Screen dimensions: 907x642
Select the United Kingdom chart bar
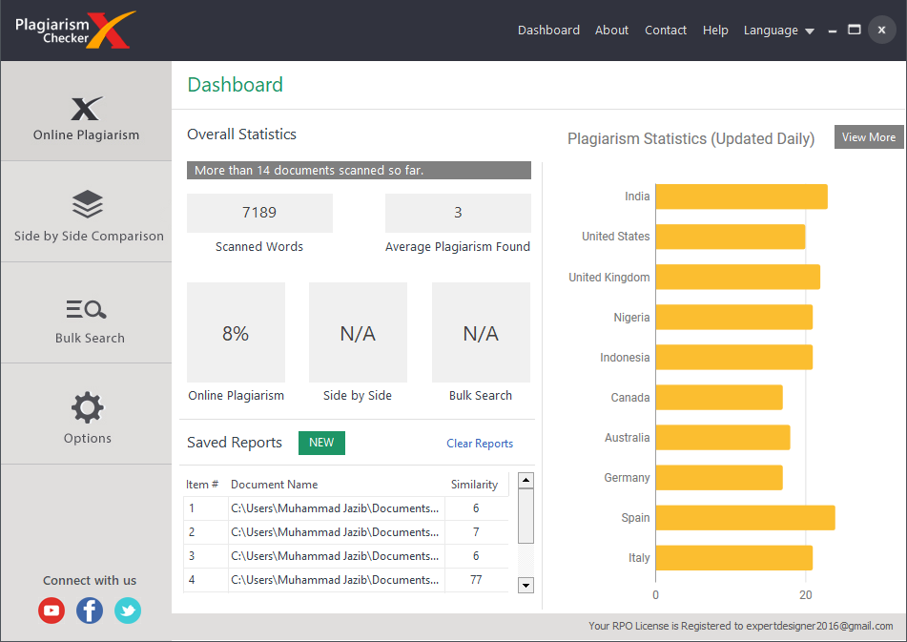(737, 277)
